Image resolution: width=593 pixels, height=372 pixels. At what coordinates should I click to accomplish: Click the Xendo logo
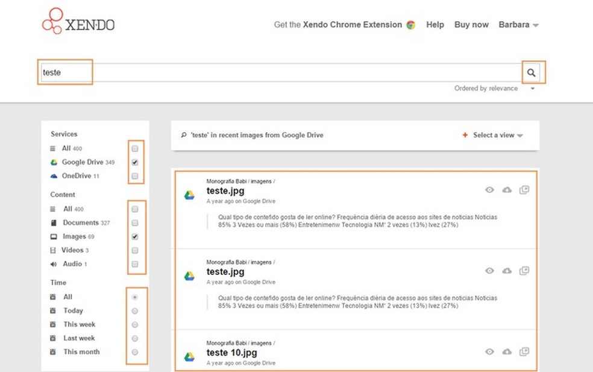(x=78, y=22)
